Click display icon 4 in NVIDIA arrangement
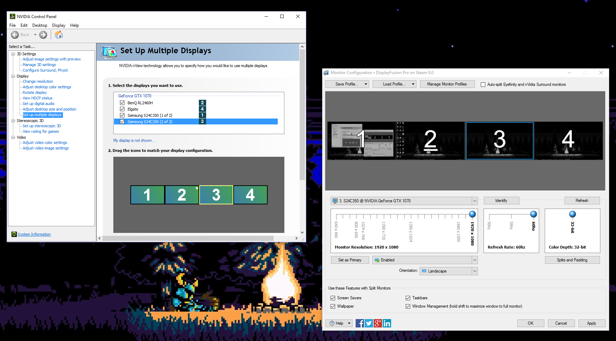Image resolution: width=616 pixels, height=341 pixels. [x=250, y=195]
